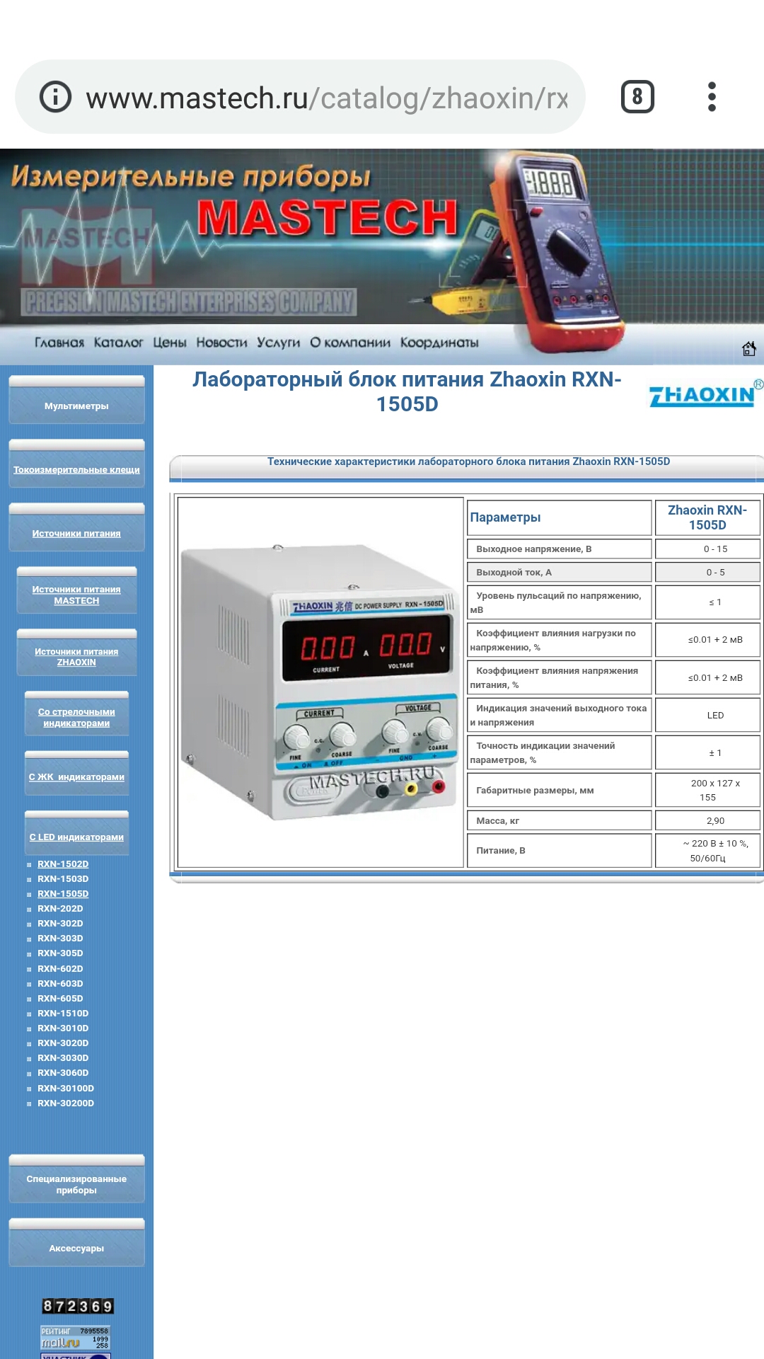
Task: Select model RXN-1502D in the list
Action: pyautogui.click(x=63, y=864)
